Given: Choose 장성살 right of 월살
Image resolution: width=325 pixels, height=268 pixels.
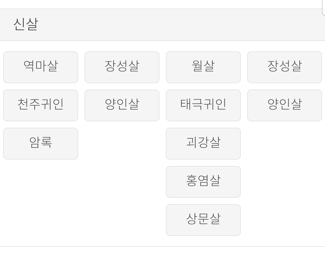Looking at the screenshot, I should tap(285, 67).
